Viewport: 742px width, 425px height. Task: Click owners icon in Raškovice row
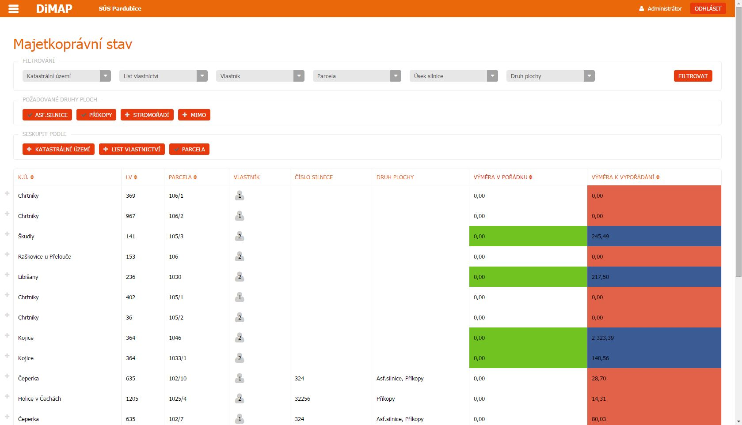tap(240, 256)
